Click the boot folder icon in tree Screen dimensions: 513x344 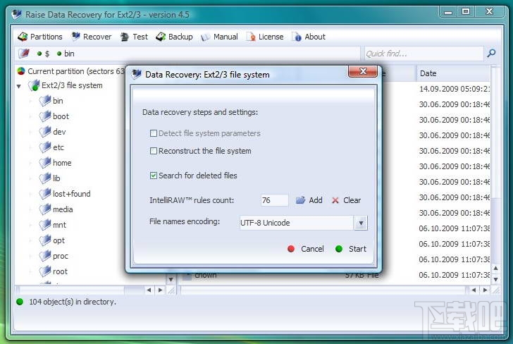point(45,116)
